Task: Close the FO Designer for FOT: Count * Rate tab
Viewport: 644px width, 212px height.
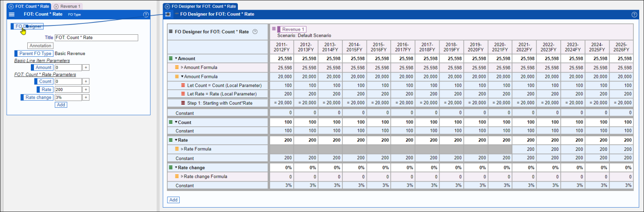Action: [x=167, y=7]
